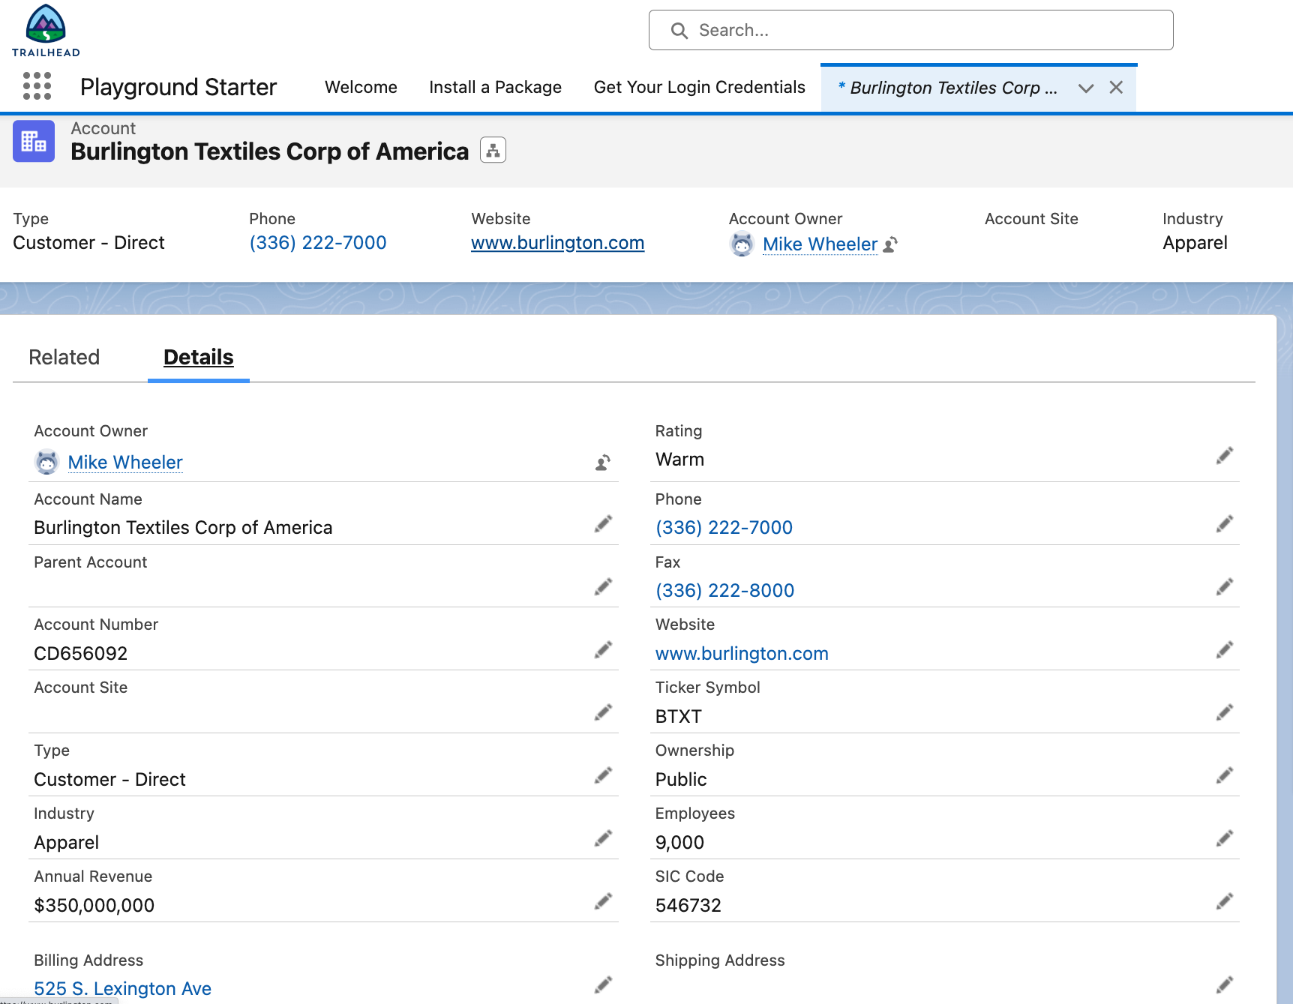Open www.burlington.com in Details Website field

click(742, 654)
